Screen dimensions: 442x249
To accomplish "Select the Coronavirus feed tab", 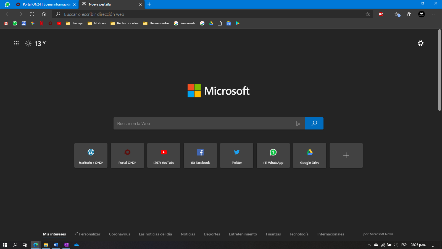I will click(x=120, y=234).
